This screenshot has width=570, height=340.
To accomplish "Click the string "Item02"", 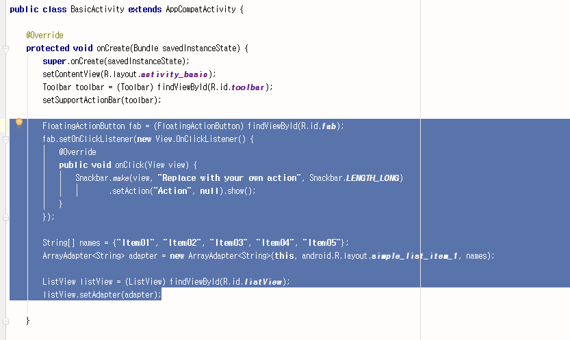I will coord(182,243).
